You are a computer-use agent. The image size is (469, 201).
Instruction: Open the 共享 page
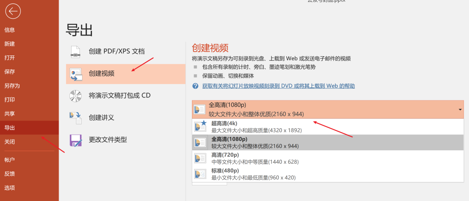coord(30,114)
